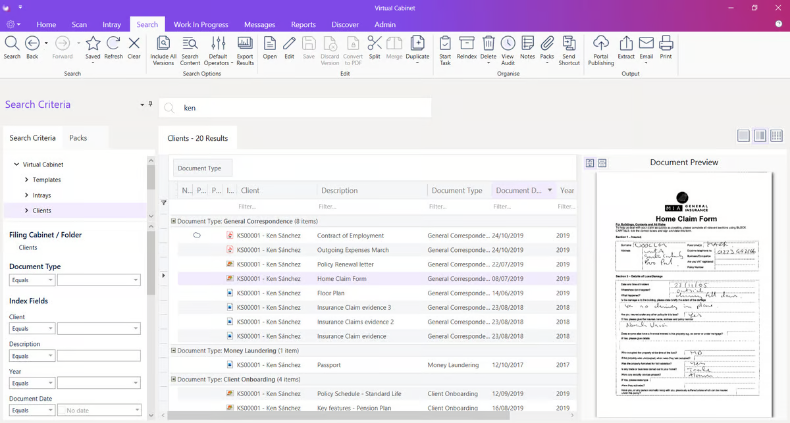Viewport: 790px width, 423px height.
Task: Select the Default Operators tool
Action: 218,44
